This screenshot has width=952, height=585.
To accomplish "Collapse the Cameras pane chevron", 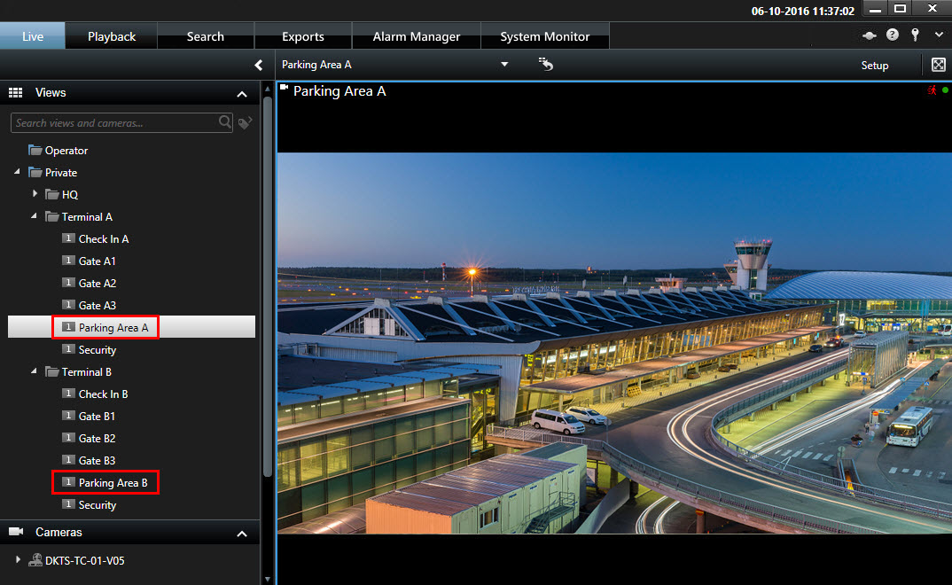I will tap(242, 534).
